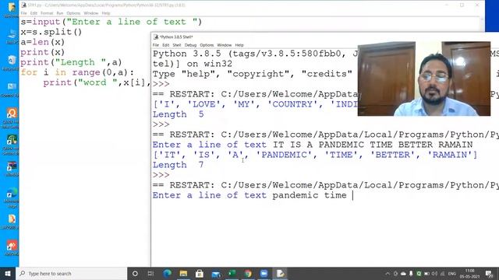Open File menu in Python Shell window

(x=156, y=45)
